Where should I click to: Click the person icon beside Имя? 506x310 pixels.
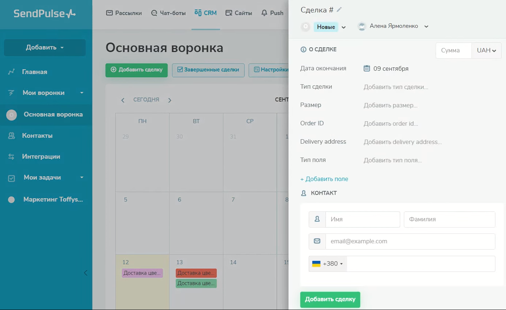tap(317, 219)
